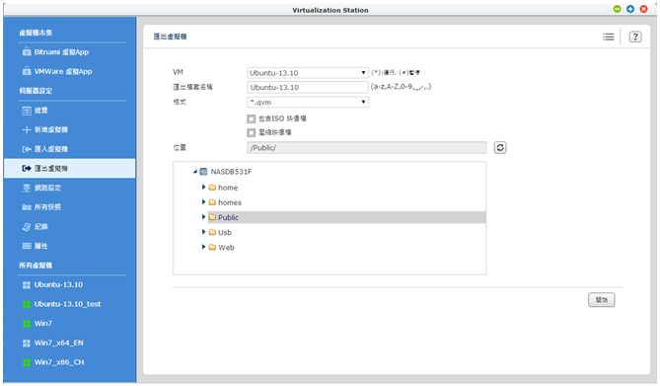Maximize the Virtualization Station window
Screen dimensions: 660x386
630,9
